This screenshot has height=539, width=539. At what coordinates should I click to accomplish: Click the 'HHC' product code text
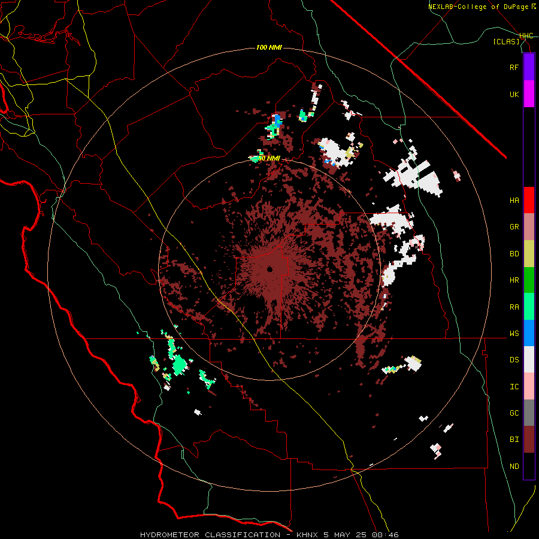pos(526,36)
